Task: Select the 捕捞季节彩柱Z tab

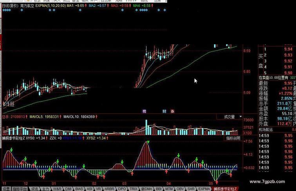Action: coord(225,189)
